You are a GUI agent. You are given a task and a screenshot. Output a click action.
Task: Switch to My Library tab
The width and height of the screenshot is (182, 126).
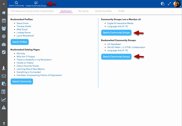(83, 11)
